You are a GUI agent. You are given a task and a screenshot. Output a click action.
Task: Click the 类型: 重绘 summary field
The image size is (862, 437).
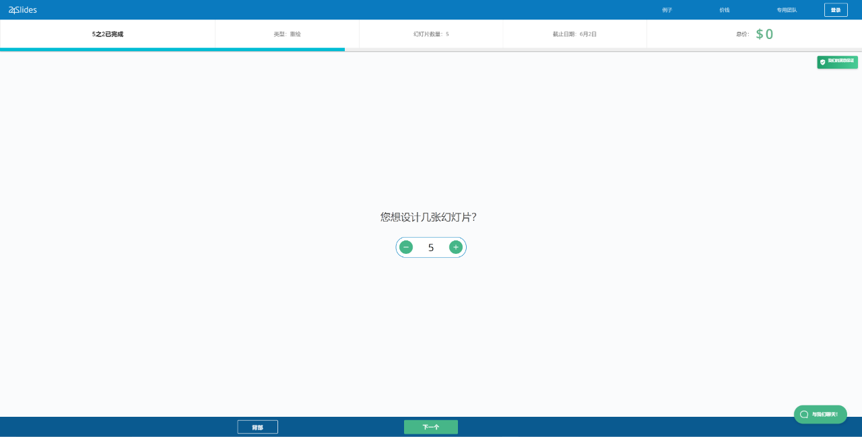[288, 34]
